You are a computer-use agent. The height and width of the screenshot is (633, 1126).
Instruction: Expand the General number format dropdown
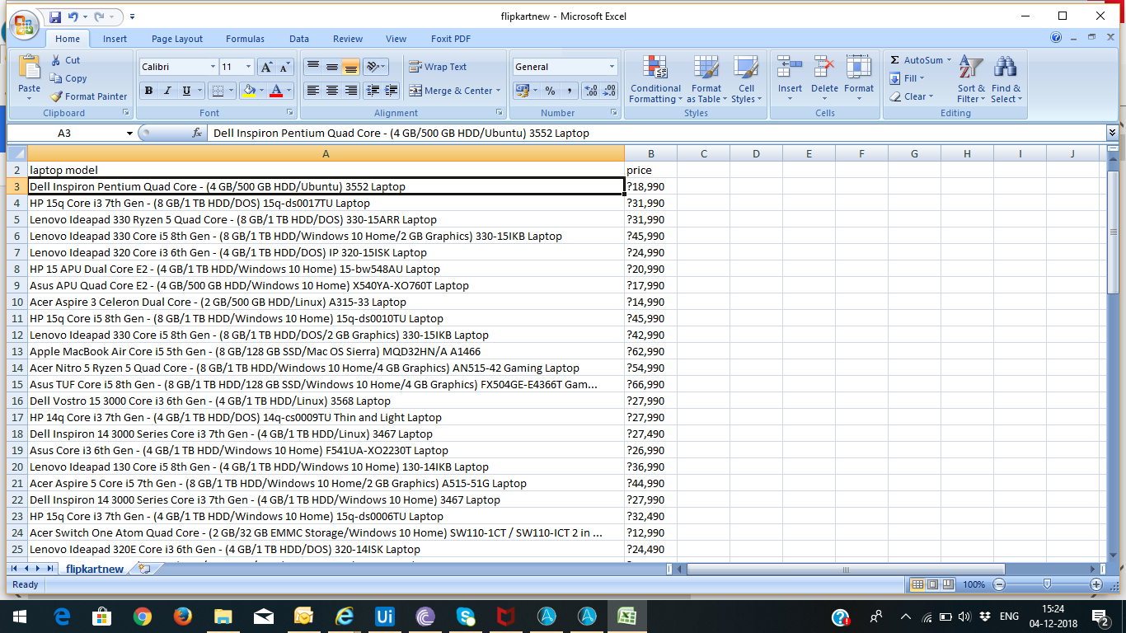coord(612,67)
